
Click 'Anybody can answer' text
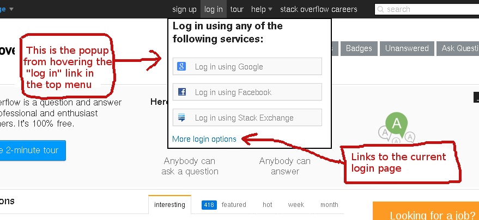coord(284,166)
